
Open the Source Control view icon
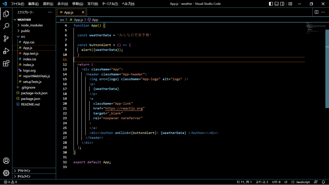pos(6,39)
